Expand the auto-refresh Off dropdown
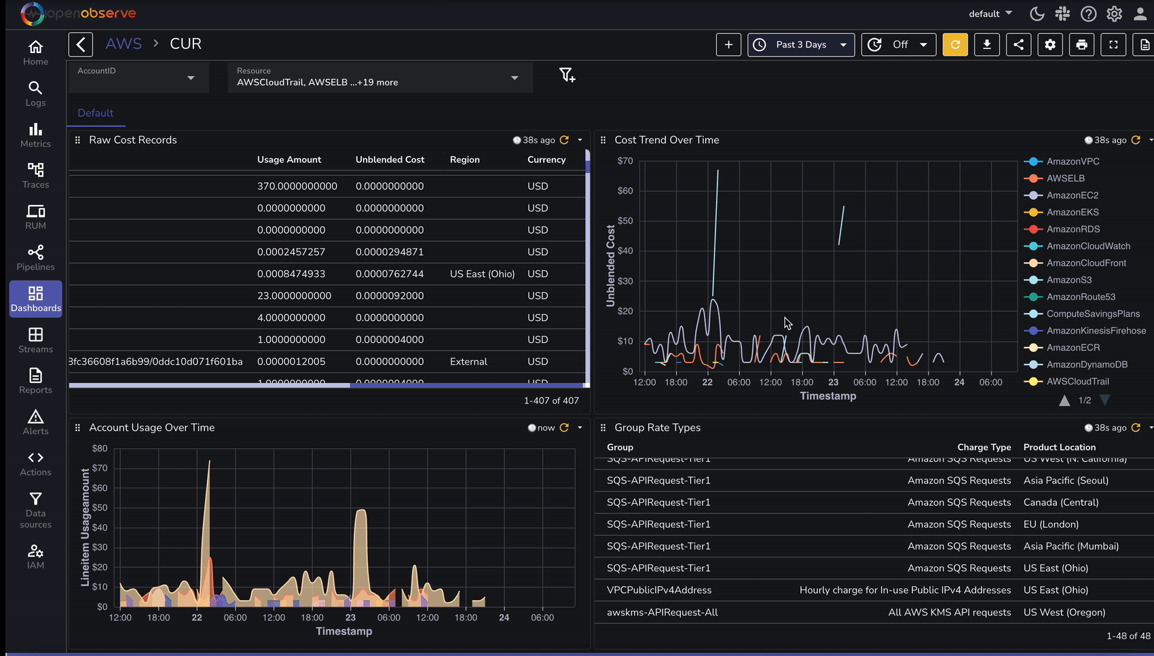Image resolution: width=1154 pixels, height=656 pixels. click(x=899, y=44)
